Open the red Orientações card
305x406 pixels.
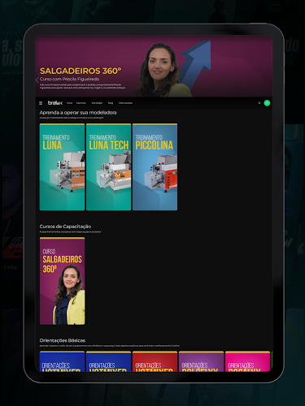[155, 361]
